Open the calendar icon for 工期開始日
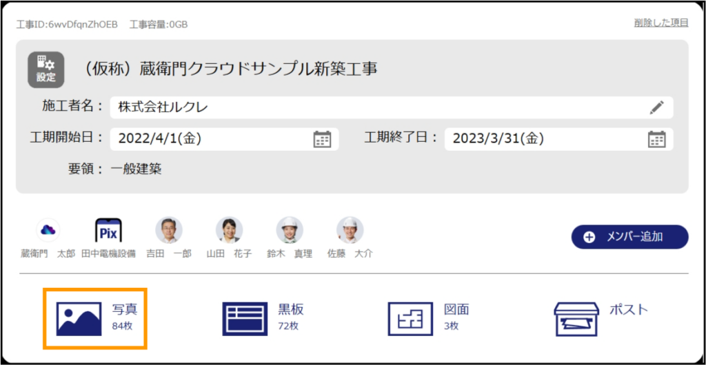The height and width of the screenshot is (365, 706). click(x=322, y=139)
